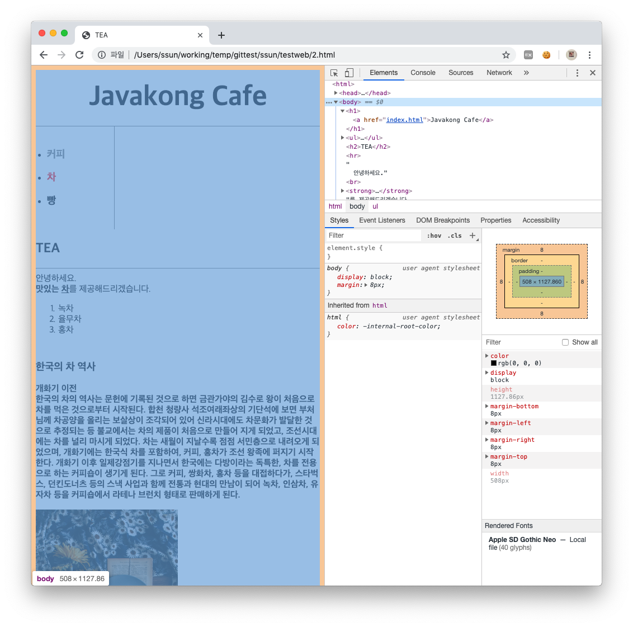The image size is (633, 627).
Task: Click the black color swatch rgb(0, 0, 0)
Action: (494, 364)
